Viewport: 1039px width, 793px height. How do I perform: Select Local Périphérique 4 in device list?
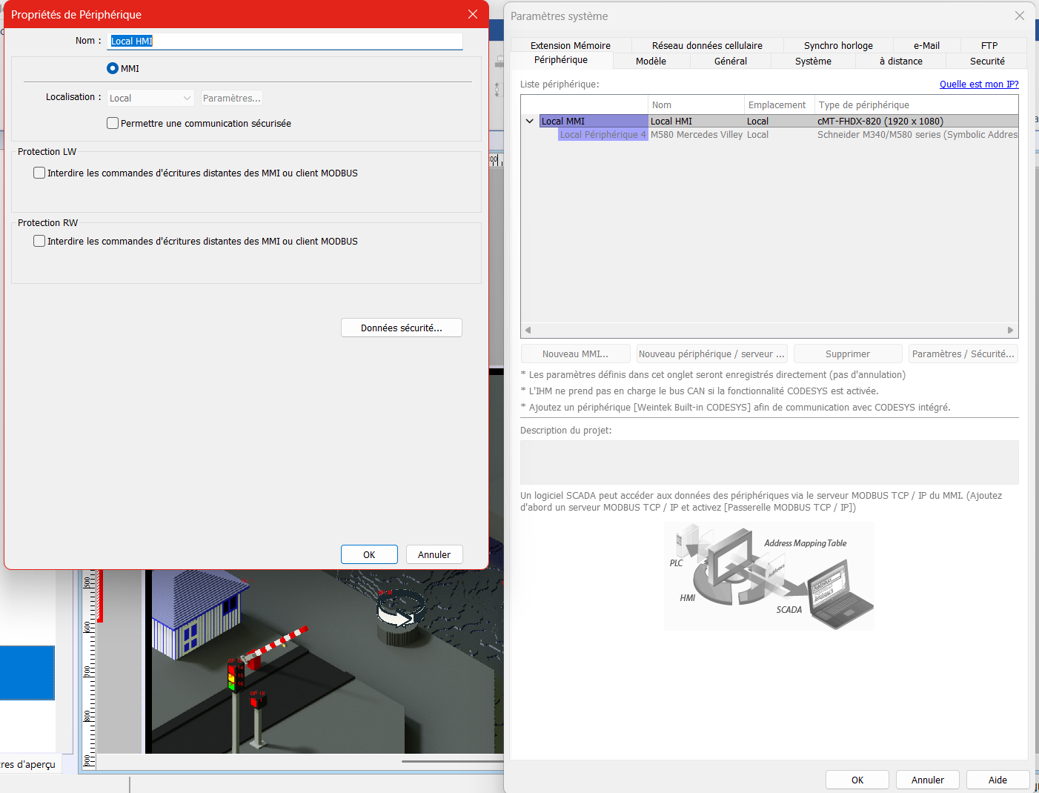(603, 135)
